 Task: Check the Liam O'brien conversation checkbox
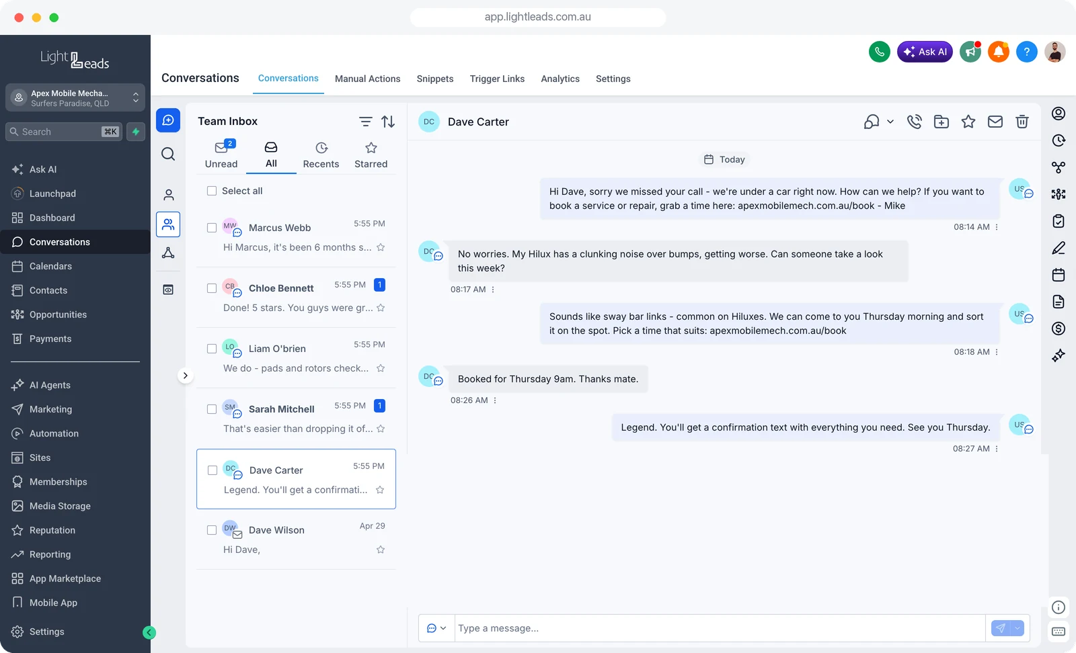click(x=212, y=349)
